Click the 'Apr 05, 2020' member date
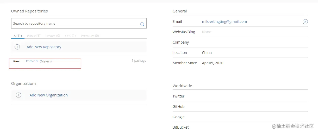 point(213,63)
